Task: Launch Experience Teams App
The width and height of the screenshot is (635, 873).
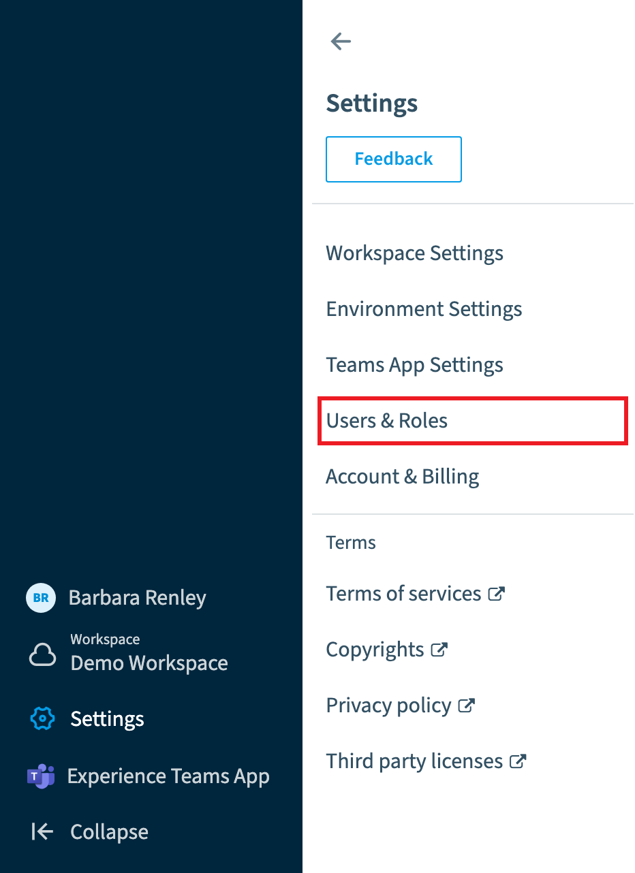Action: coord(168,776)
